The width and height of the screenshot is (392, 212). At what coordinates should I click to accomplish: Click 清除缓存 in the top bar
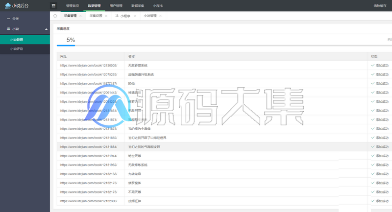(380, 6)
